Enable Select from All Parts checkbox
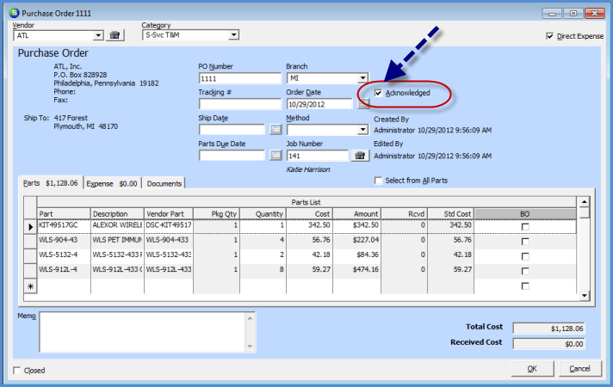This screenshot has height=387, width=613. pyautogui.click(x=378, y=181)
